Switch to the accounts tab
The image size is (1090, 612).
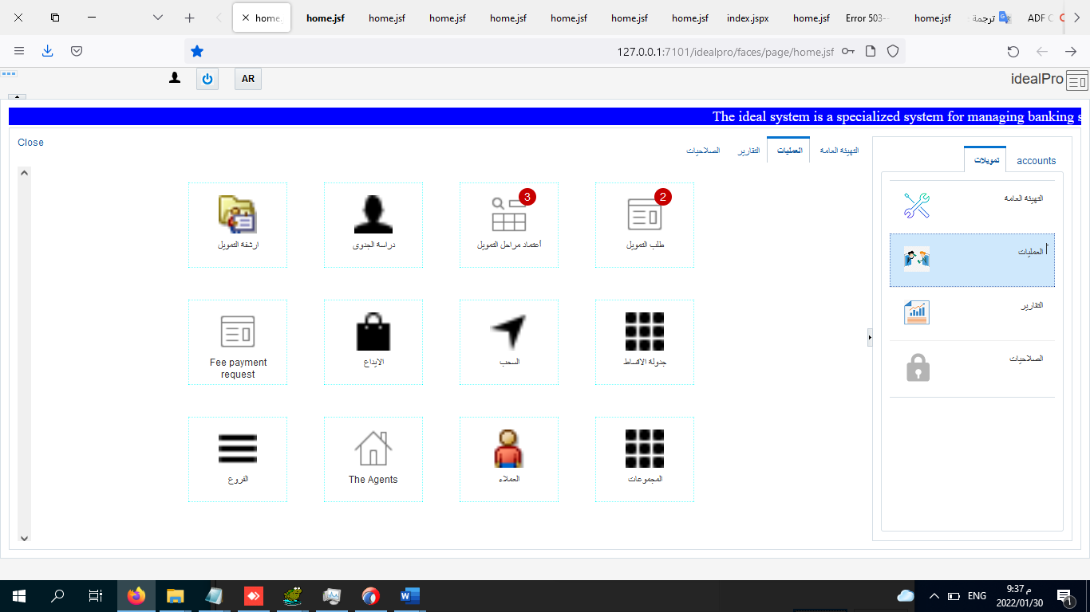click(1036, 161)
